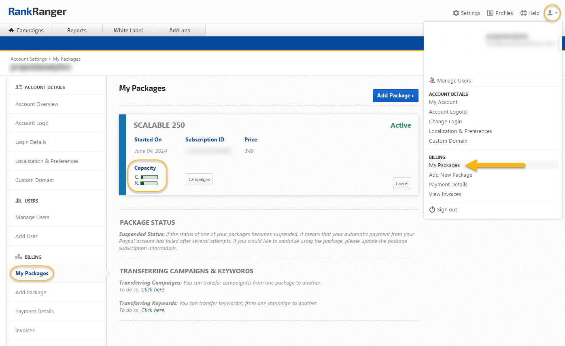Choose View Invoices from account menu
Screen dimensions: 565x346
(x=445, y=194)
